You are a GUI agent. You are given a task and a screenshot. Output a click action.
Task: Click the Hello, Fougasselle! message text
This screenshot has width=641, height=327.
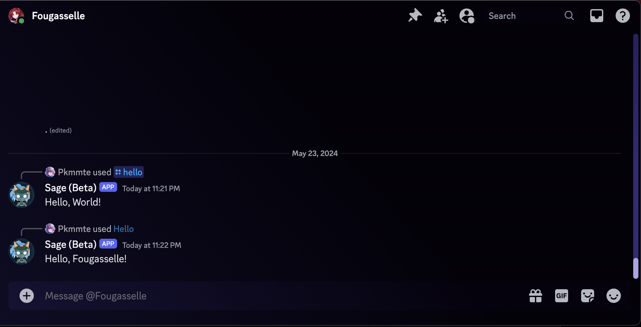pos(86,259)
